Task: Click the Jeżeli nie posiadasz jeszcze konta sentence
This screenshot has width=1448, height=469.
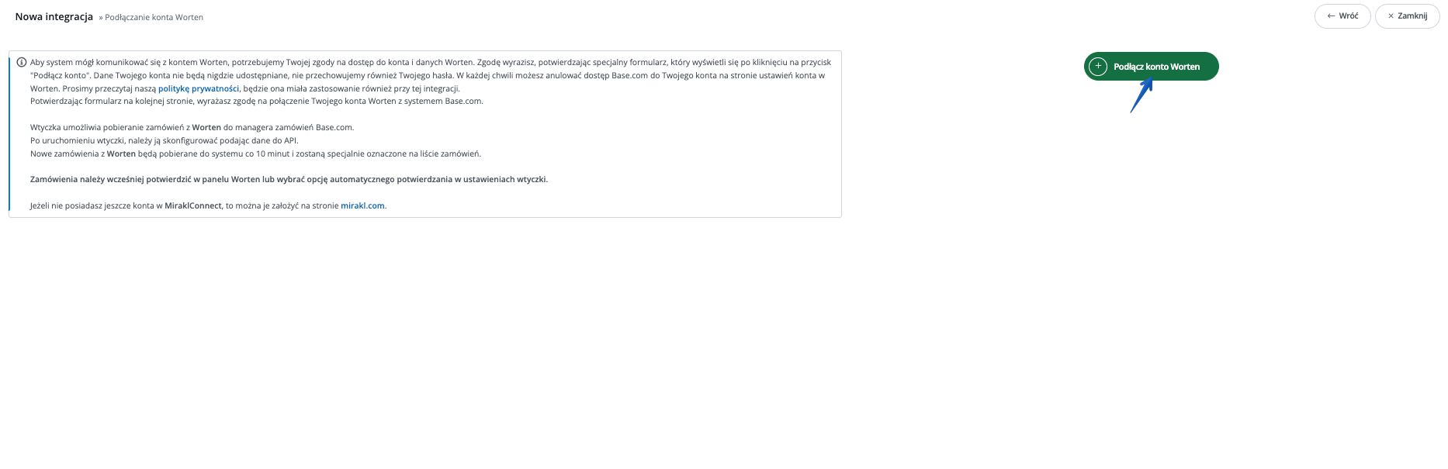Action: pyautogui.click(x=208, y=205)
